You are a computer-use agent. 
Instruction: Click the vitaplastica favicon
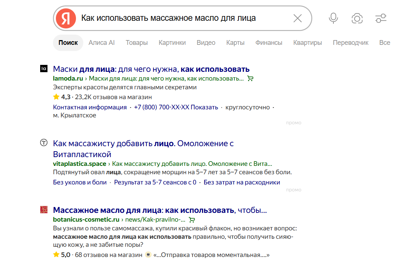(x=44, y=143)
